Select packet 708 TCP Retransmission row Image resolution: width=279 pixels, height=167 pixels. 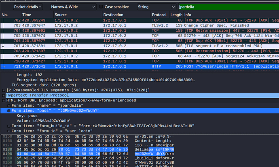(x=139, y=51)
